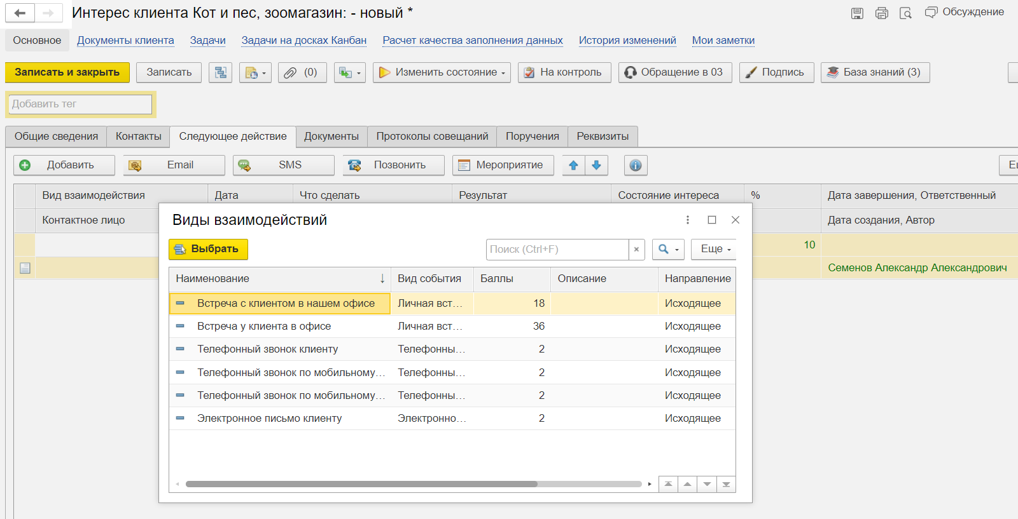The height and width of the screenshot is (519, 1018).
Task: Switch to Реквизиты tab
Action: pos(603,137)
